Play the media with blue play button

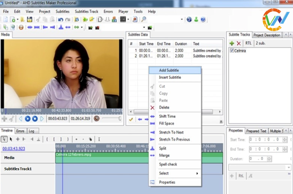(x=28, y=119)
